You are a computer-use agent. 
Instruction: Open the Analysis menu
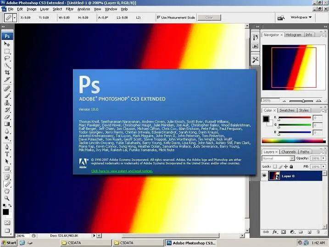click(84, 9)
